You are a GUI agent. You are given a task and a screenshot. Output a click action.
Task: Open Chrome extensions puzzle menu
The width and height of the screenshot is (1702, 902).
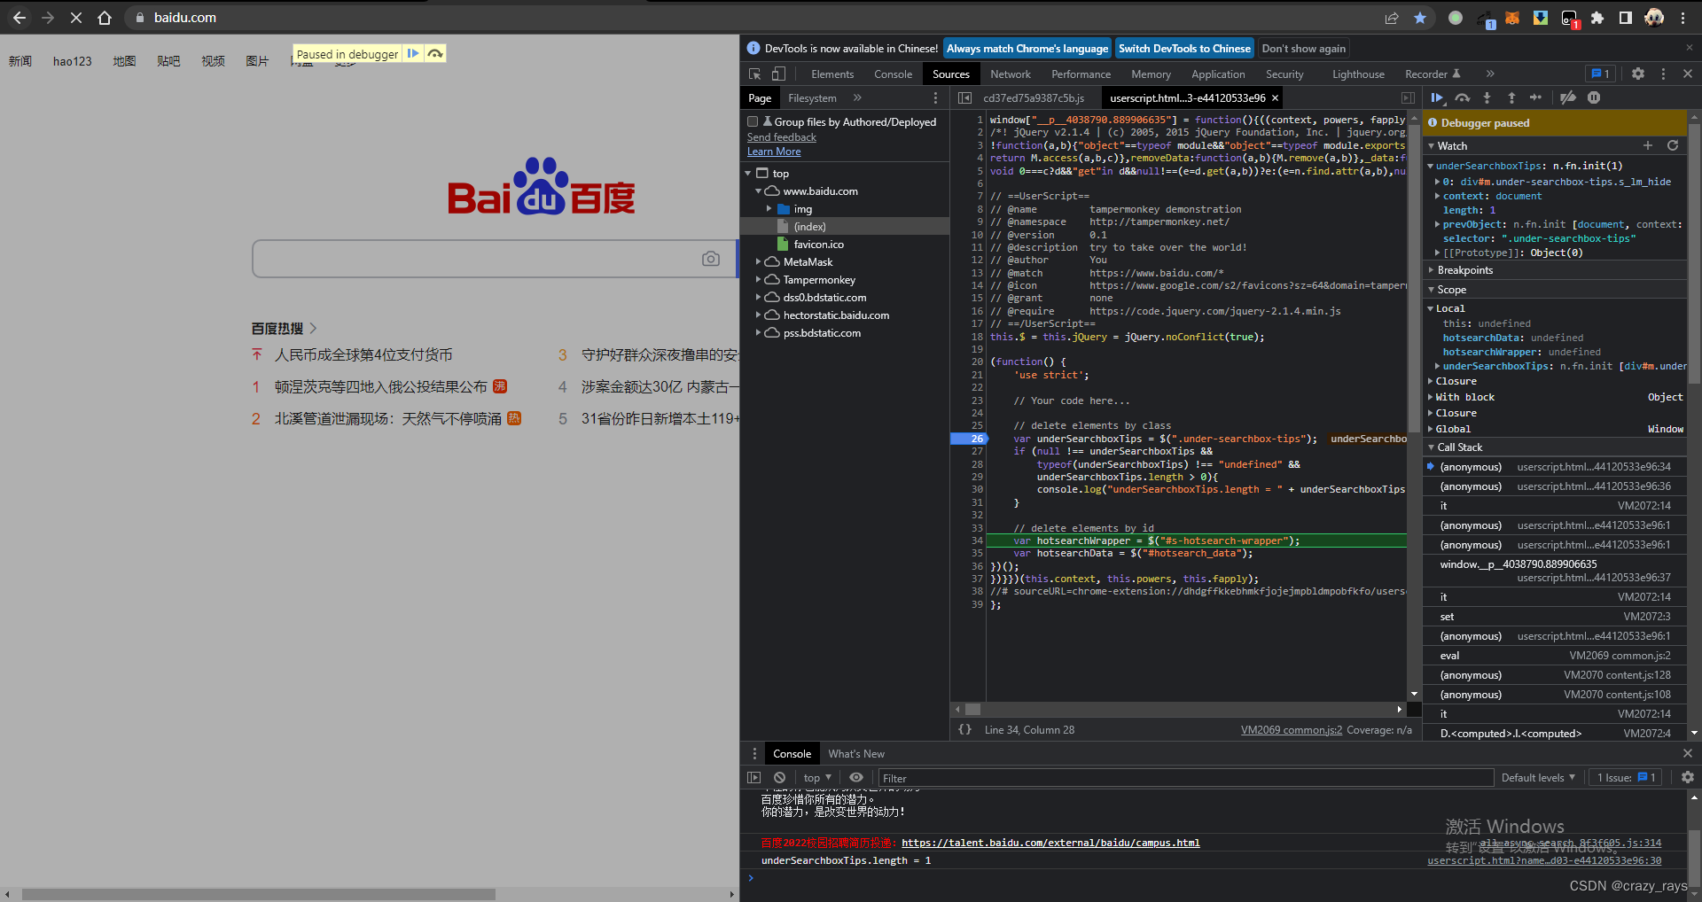(1597, 18)
